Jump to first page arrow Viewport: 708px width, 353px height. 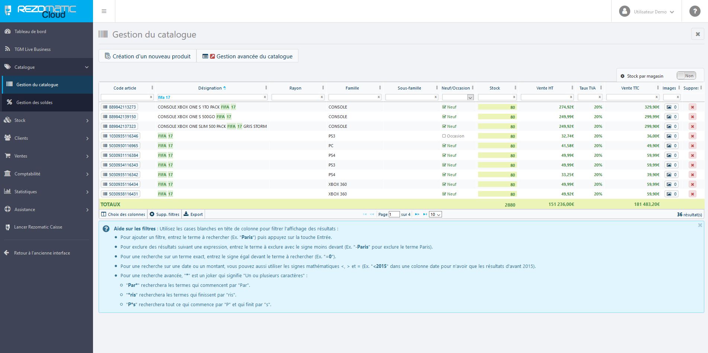tap(365, 214)
